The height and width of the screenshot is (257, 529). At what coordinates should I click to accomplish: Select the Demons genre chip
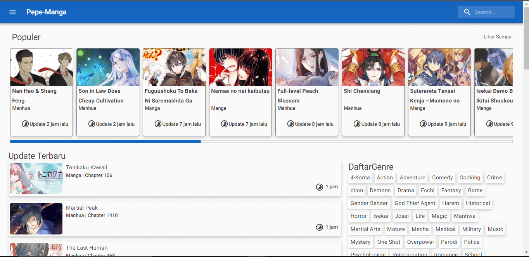coord(380,190)
